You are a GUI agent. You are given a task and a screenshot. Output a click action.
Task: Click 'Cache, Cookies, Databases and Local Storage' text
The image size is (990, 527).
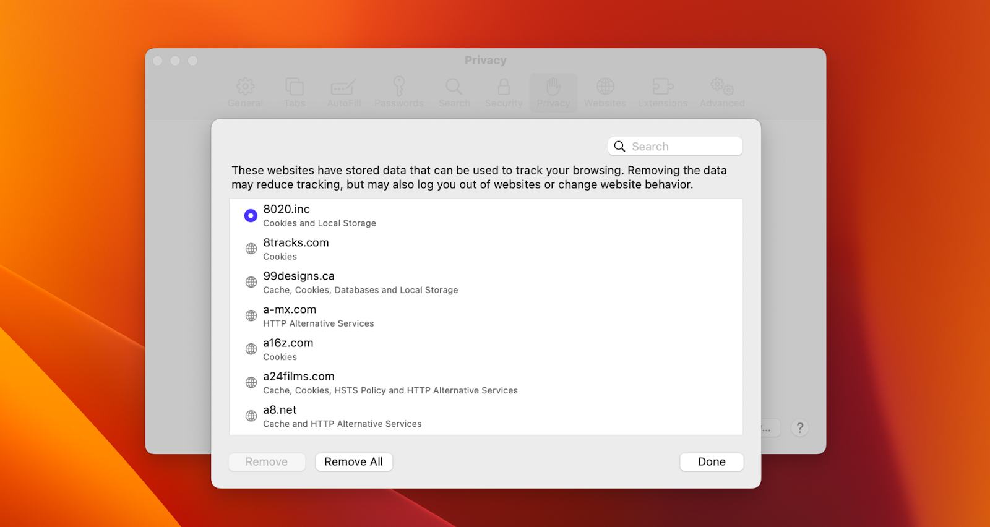coord(361,290)
